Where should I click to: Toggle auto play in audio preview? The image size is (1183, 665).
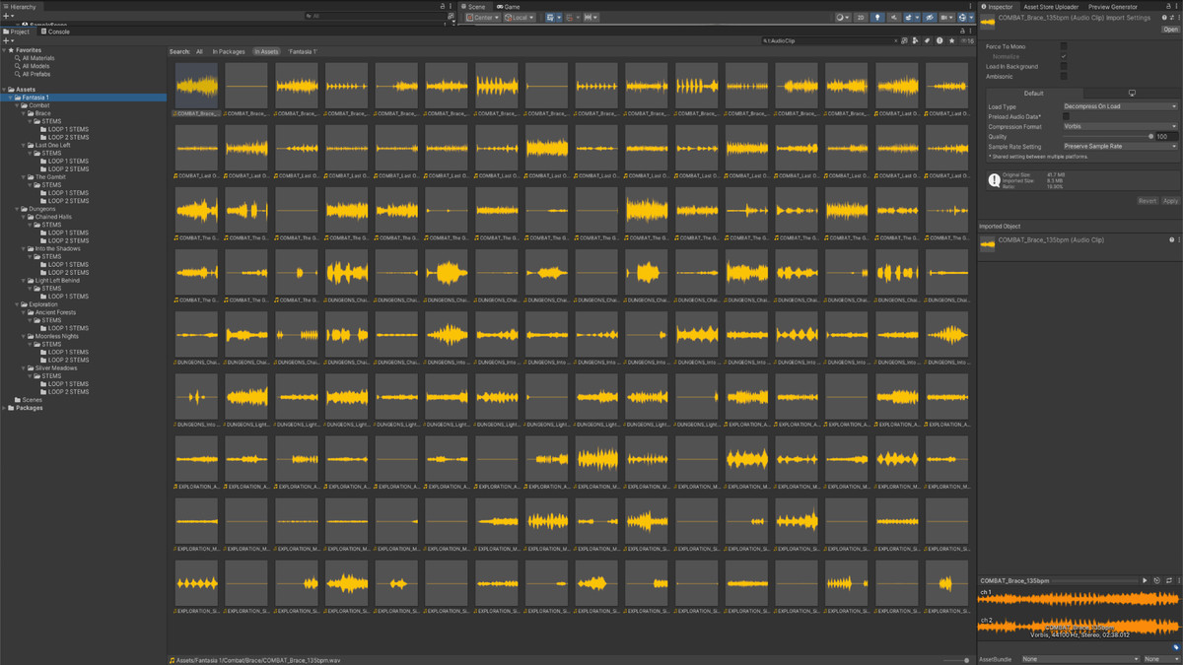(x=1156, y=581)
